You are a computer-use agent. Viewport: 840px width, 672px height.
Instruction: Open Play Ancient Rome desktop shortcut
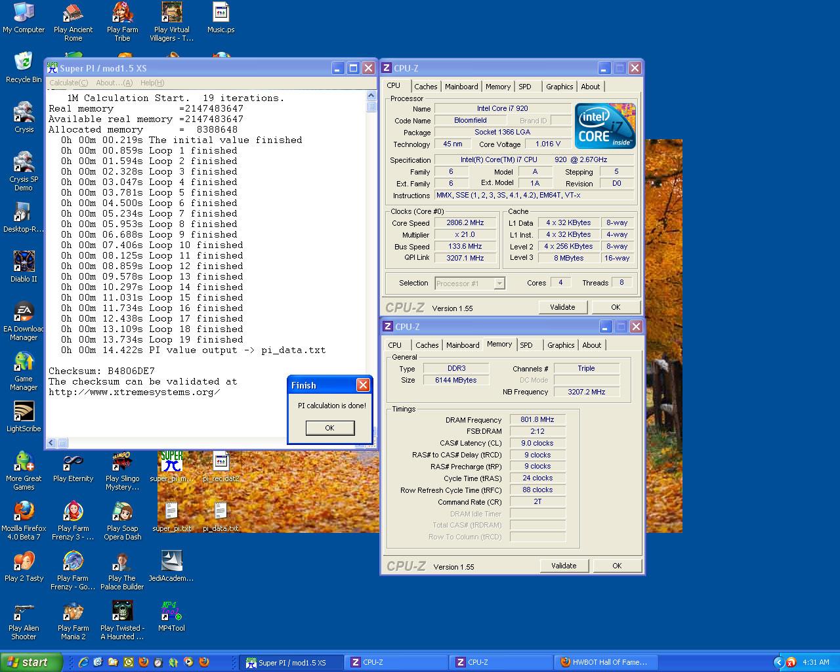point(73,22)
